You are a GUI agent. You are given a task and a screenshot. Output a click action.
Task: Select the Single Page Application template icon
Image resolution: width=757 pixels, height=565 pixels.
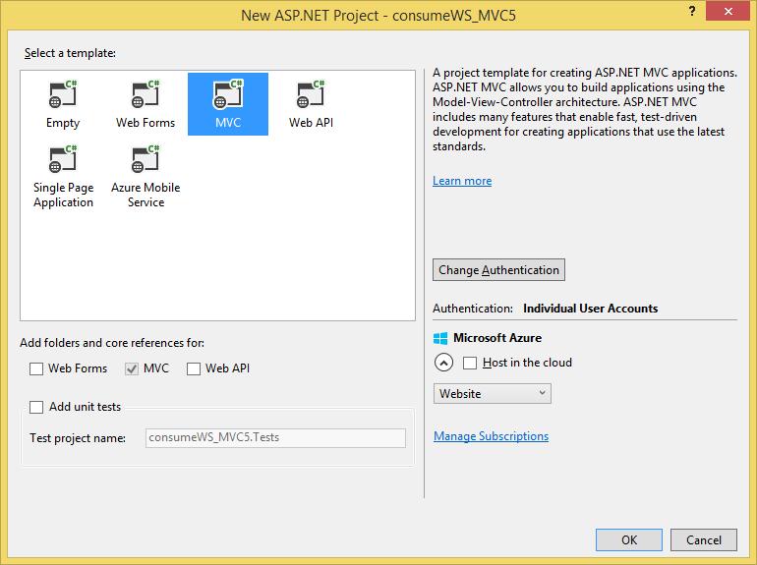[63, 159]
